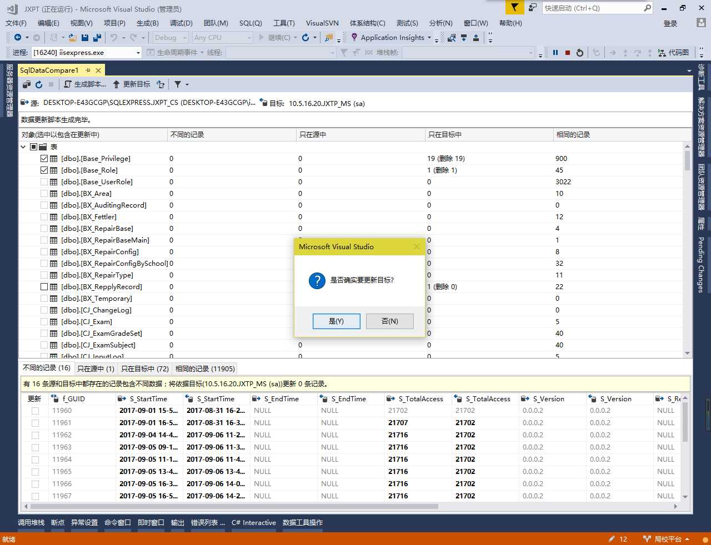711x545 pixels.
Task: Switch to 只在源中 (1) tab
Action: point(96,369)
